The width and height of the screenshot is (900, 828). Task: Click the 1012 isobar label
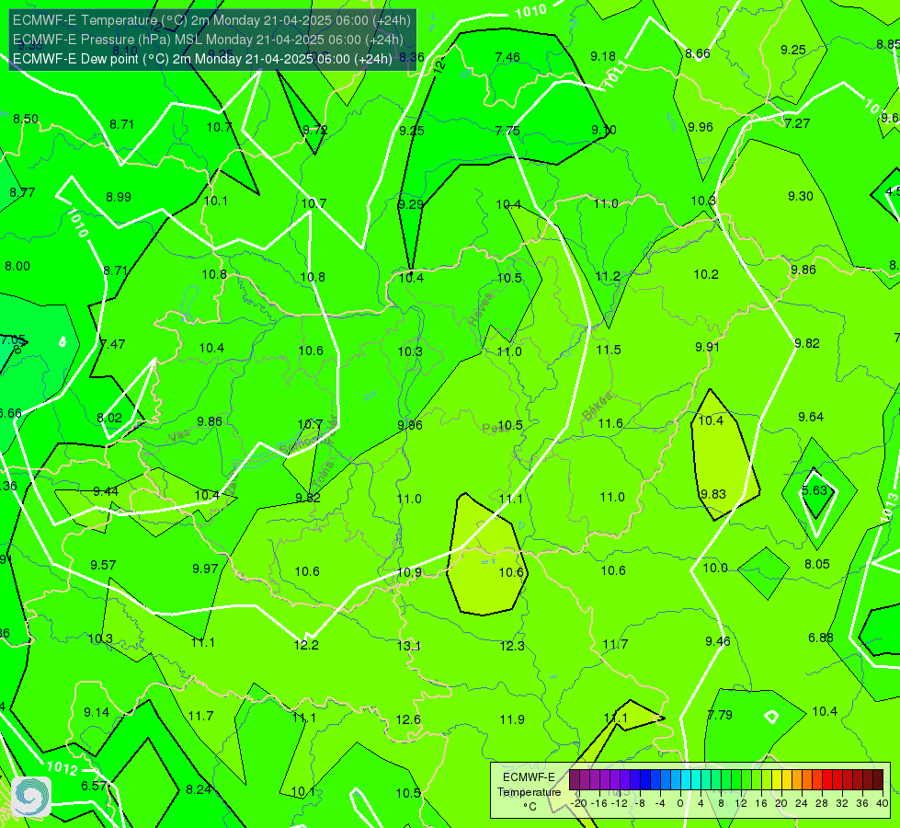[x=62, y=767]
